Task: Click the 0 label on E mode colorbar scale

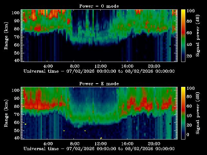Action: [189, 135]
